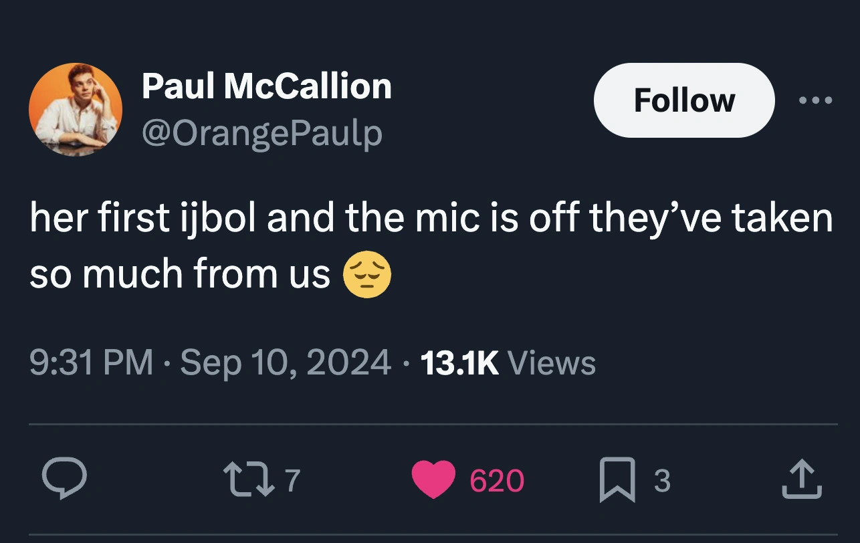Open the reply composer via speech bubble icon
Screen dimensions: 860x543
pyautogui.click(x=65, y=477)
